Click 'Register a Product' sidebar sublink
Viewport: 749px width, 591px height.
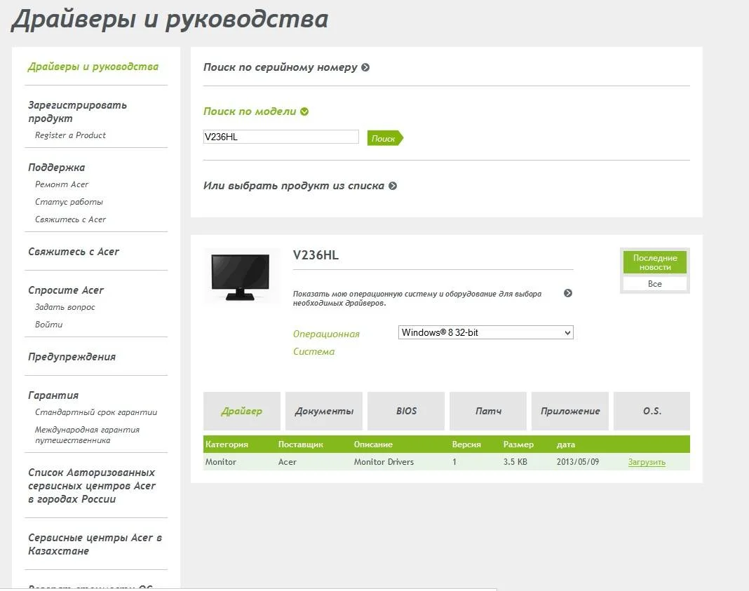pos(70,135)
